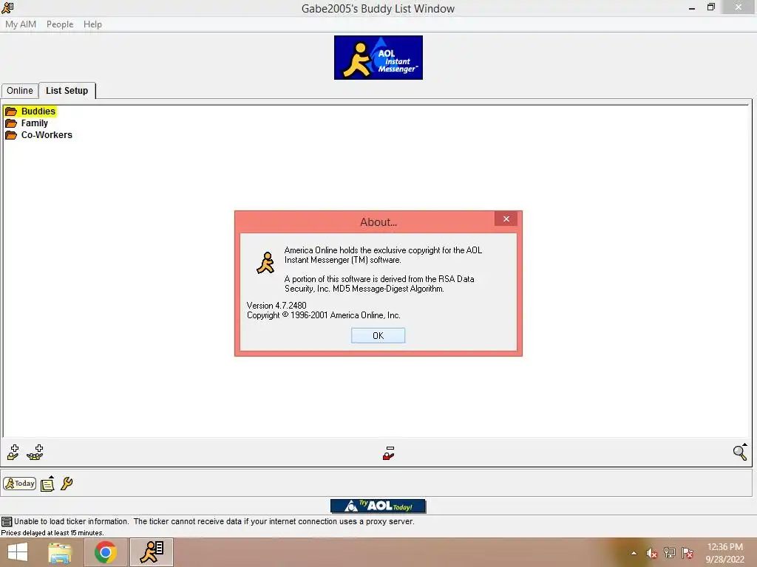
Task: Click the Family folder icon
Action: tap(11, 123)
